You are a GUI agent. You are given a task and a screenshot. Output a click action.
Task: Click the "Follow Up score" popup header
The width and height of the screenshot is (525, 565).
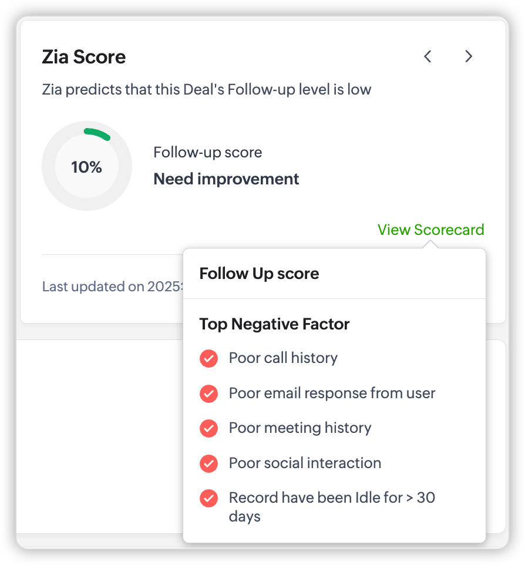(259, 274)
